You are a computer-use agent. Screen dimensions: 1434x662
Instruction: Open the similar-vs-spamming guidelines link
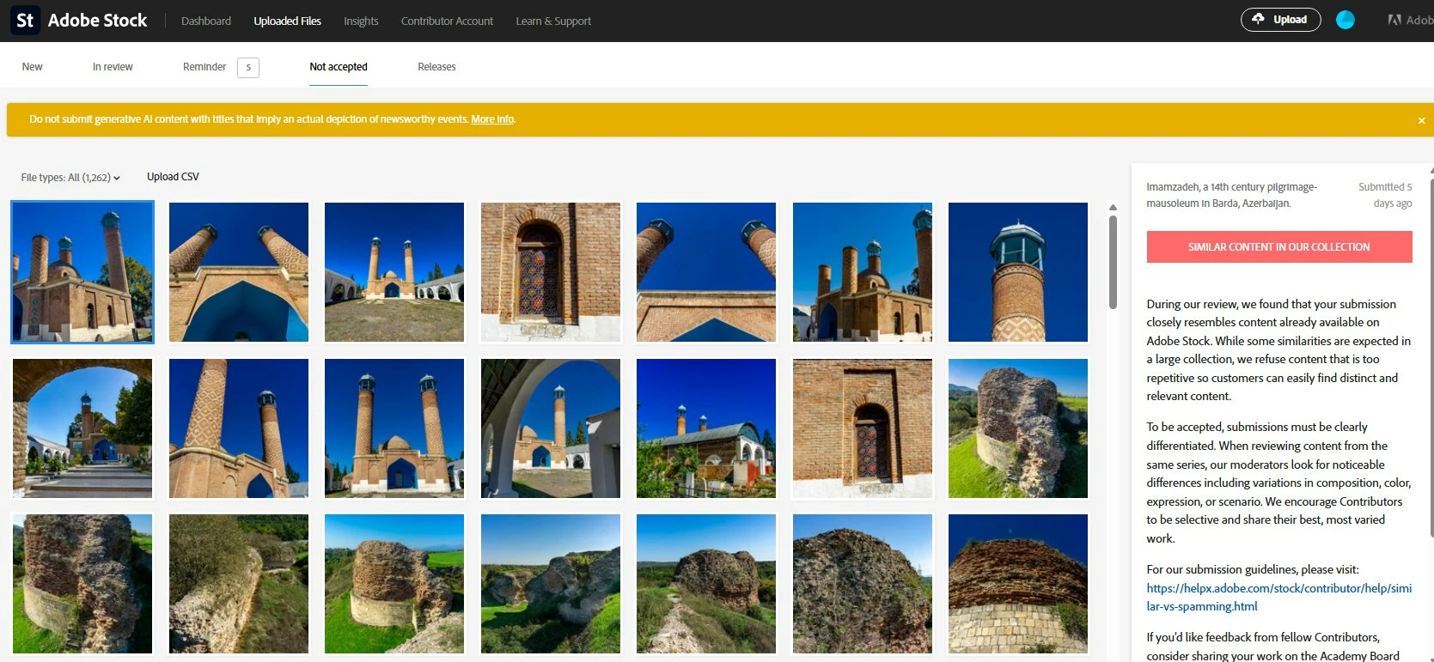1278,597
